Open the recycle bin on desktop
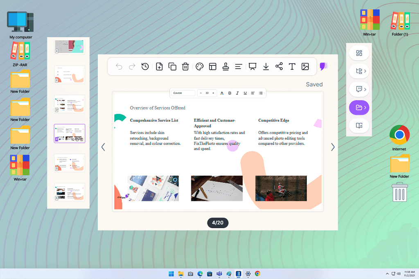The width and height of the screenshot is (419, 279). click(x=400, y=192)
